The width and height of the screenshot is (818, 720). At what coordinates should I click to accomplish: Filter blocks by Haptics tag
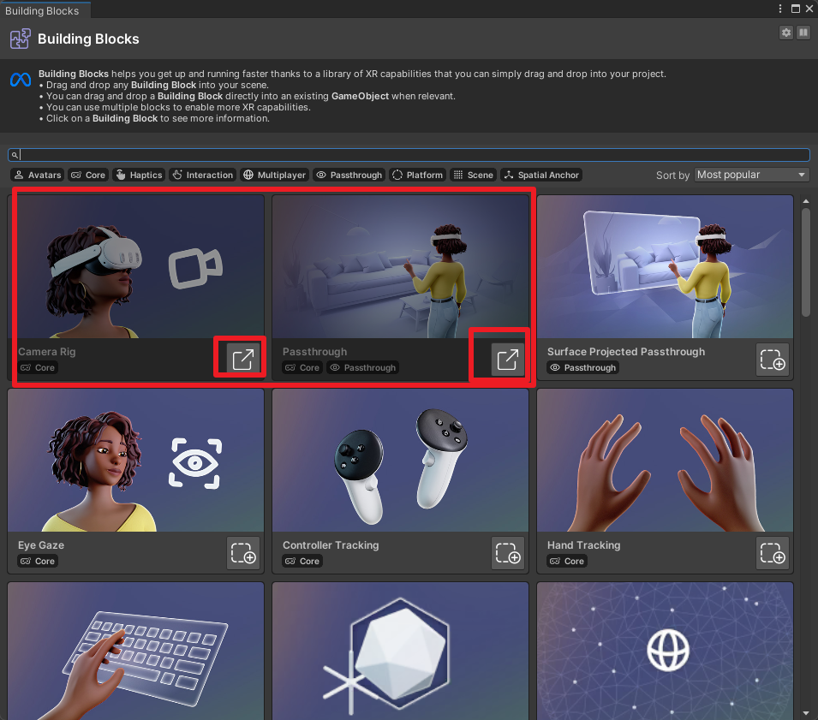[x=139, y=176]
